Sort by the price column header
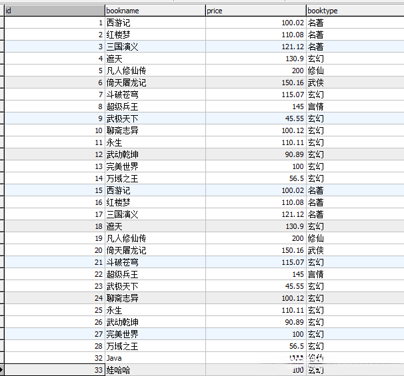The image size is (404, 376). click(x=256, y=11)
